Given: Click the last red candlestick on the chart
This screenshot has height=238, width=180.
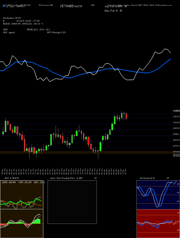Looking at the screenshot, I should click(126, 116).
